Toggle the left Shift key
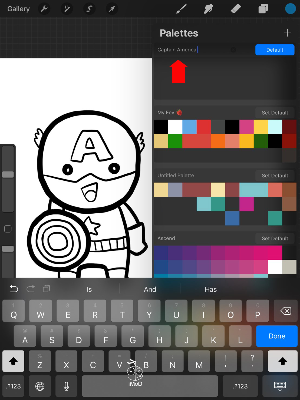This screenshot has height=400, width=300. [x=13, y=361]
